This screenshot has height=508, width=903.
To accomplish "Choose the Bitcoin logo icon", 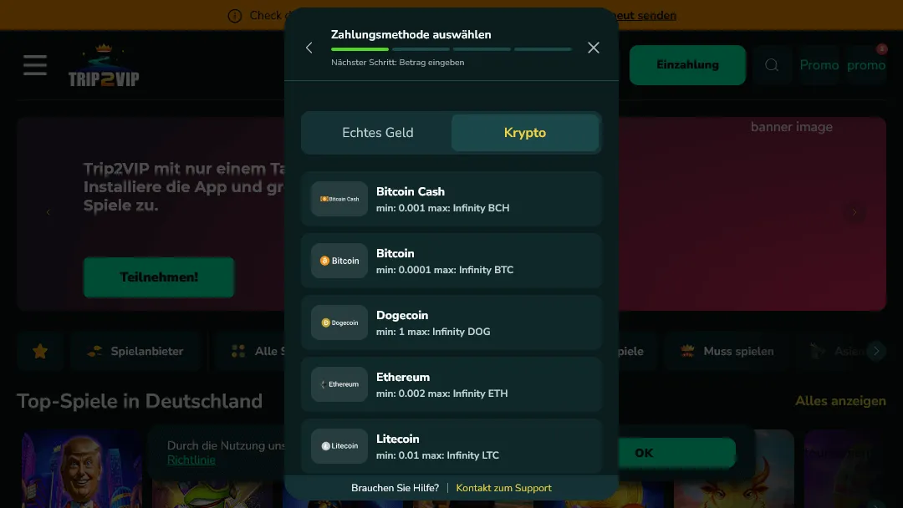I will click(x=339, y=261).
